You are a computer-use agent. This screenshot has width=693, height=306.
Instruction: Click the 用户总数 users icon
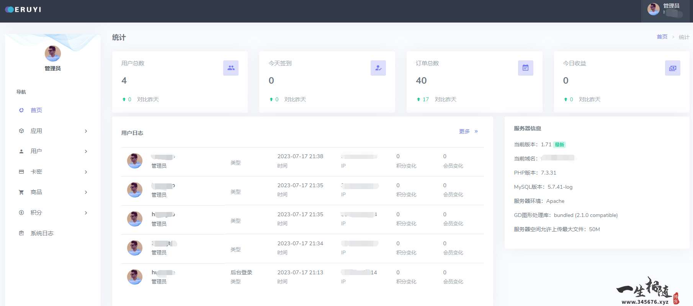(231, 68)
